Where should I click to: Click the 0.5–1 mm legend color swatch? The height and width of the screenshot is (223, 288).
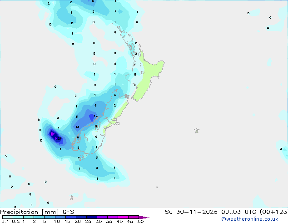point(18,217)
